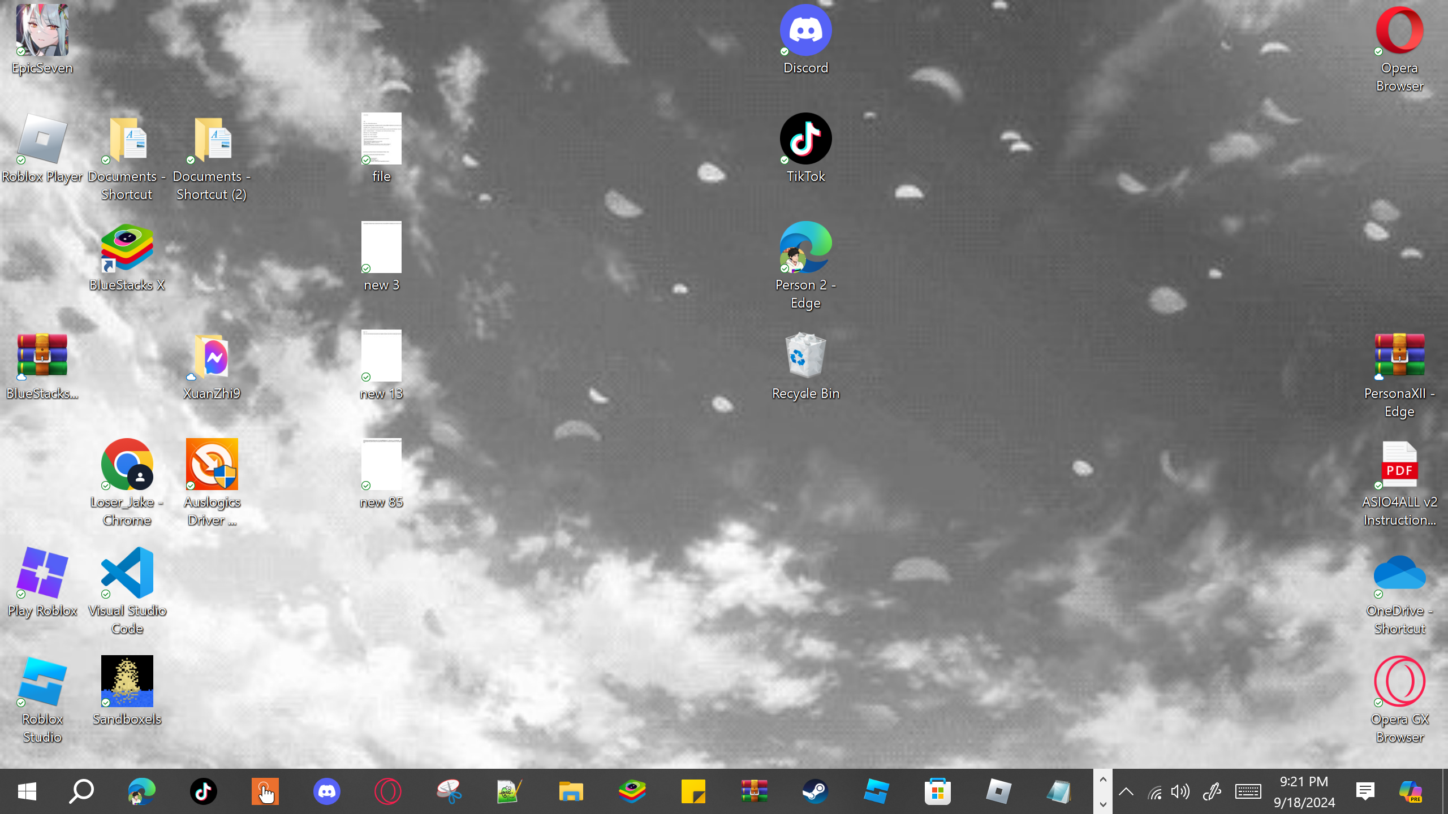Toggle the touch keyboard tray icon
This screenshot has height=814, width=1448.
1248,791
